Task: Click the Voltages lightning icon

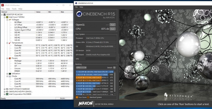Action: coord(10,20)
